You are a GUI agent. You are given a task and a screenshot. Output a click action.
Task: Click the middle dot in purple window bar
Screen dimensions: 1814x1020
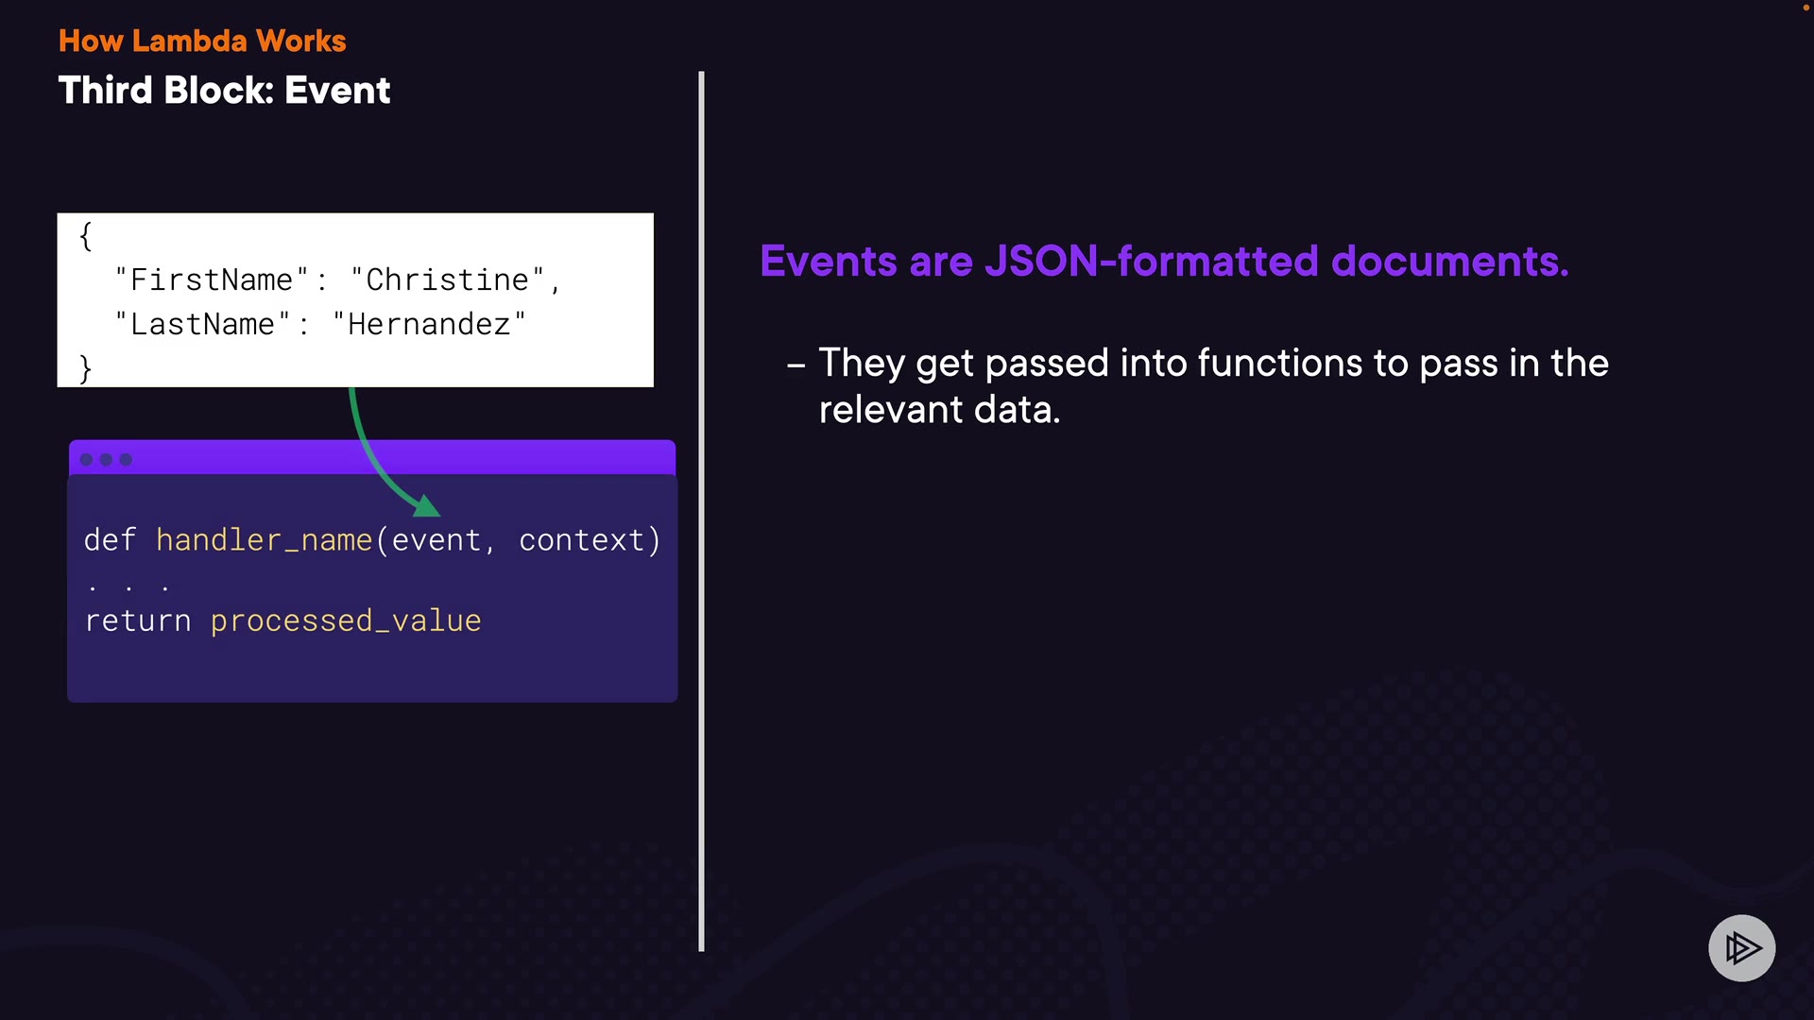tap(106, 460)
